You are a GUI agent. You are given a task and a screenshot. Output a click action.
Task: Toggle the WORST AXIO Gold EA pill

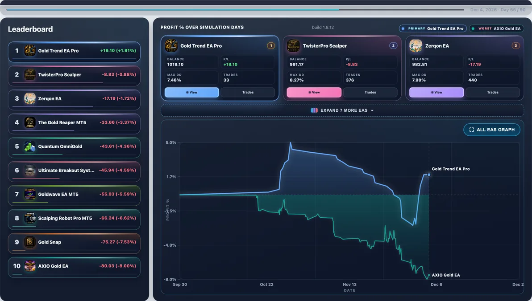[496, 28]
